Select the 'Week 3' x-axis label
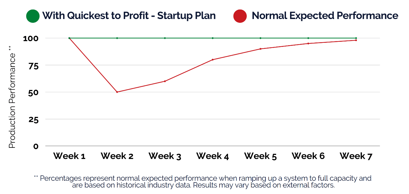Viewport: 409px width, 194px height. pos(165,156)
